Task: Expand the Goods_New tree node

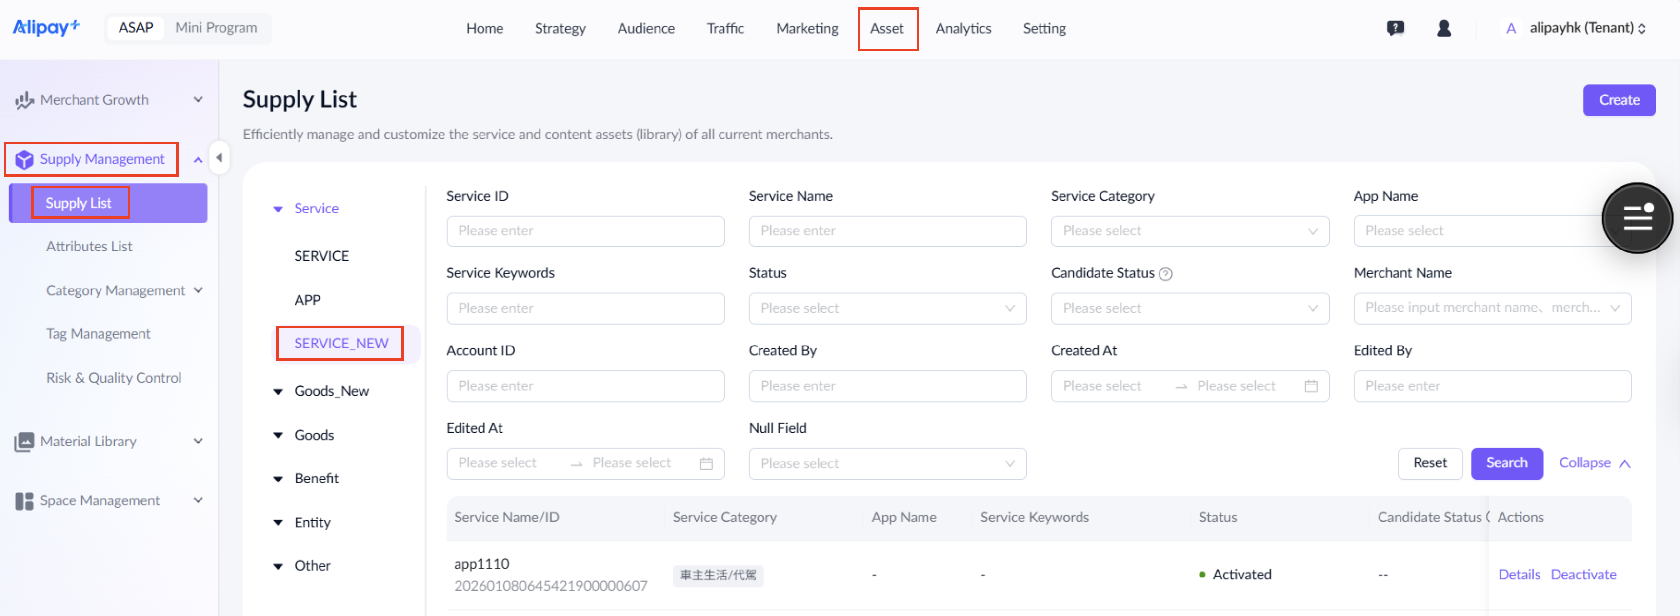Action: pyautogui.click(x=279, y=391)
